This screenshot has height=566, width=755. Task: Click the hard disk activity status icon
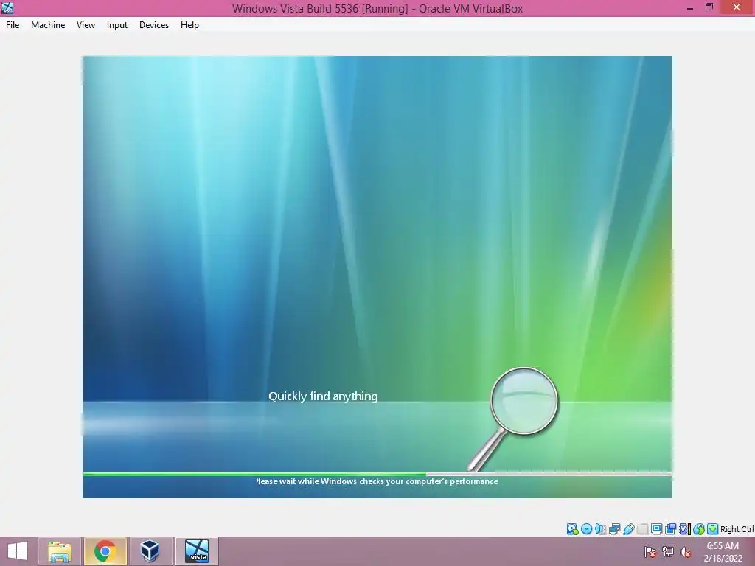[572, 529]
